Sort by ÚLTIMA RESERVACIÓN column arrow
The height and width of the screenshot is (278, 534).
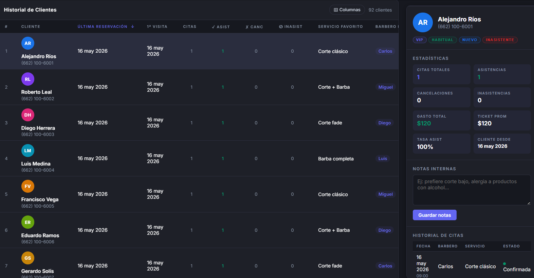pos(132,27)
